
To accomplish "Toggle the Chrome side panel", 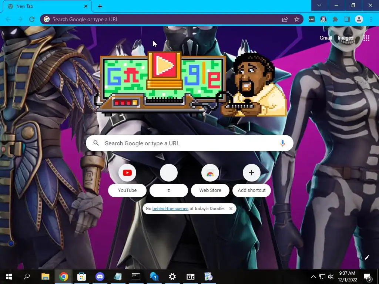I will click(x=347, y=19).
